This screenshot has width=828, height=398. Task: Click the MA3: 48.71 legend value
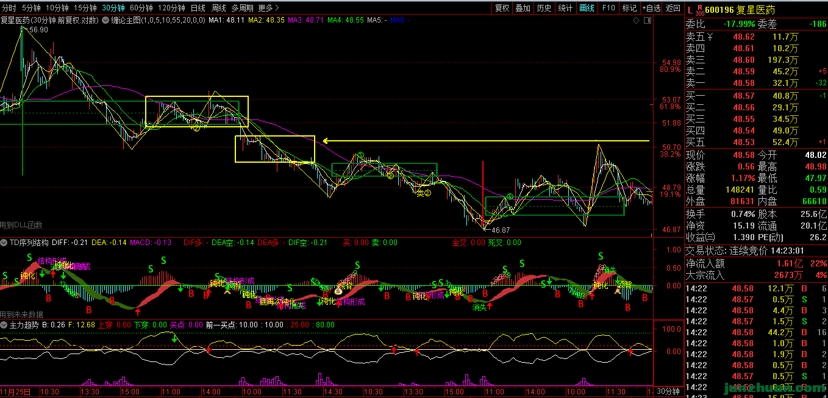(x=306, y=20)
